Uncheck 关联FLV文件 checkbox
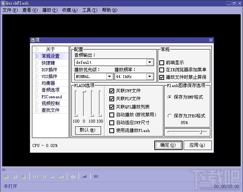 click(x=112, y=99)
